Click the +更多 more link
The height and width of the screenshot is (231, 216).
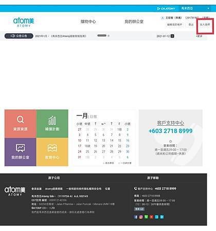tap(199, 36)
